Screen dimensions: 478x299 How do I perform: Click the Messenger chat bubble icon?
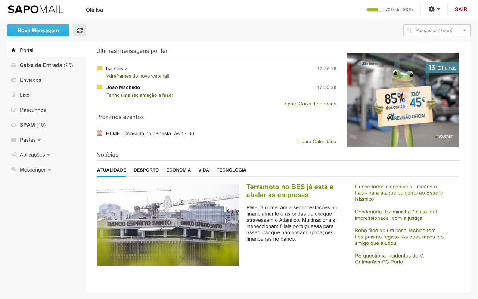14,170
